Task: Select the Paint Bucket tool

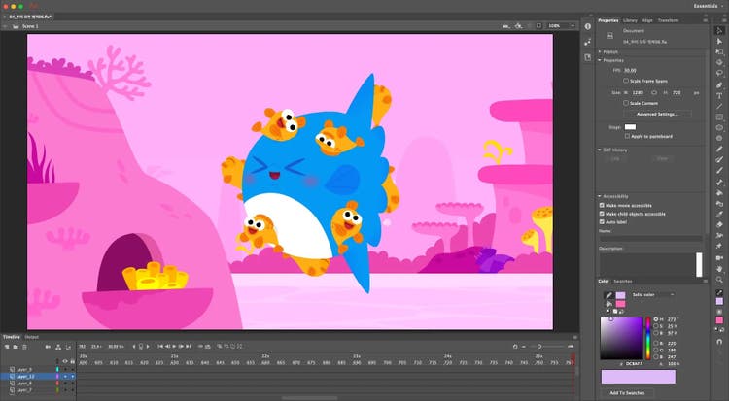Action: click(719, 193)
